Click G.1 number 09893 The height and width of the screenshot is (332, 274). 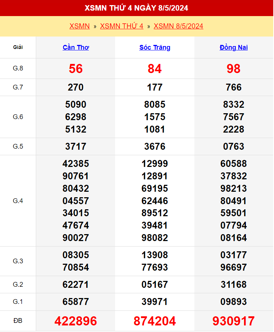point(234,302)
